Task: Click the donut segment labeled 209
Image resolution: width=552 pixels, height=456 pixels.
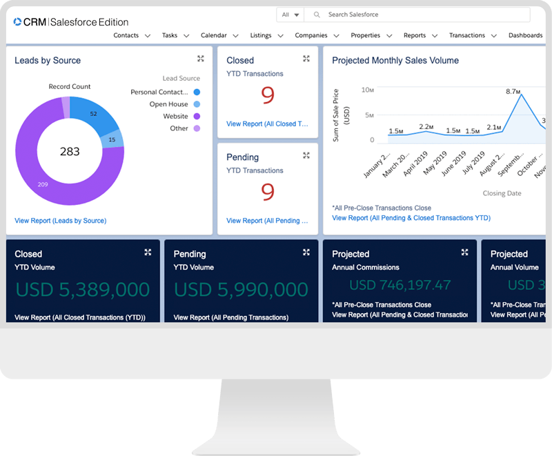Action: [43, 184]
